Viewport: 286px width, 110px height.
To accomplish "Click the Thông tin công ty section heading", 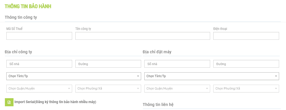I will 21,18.
